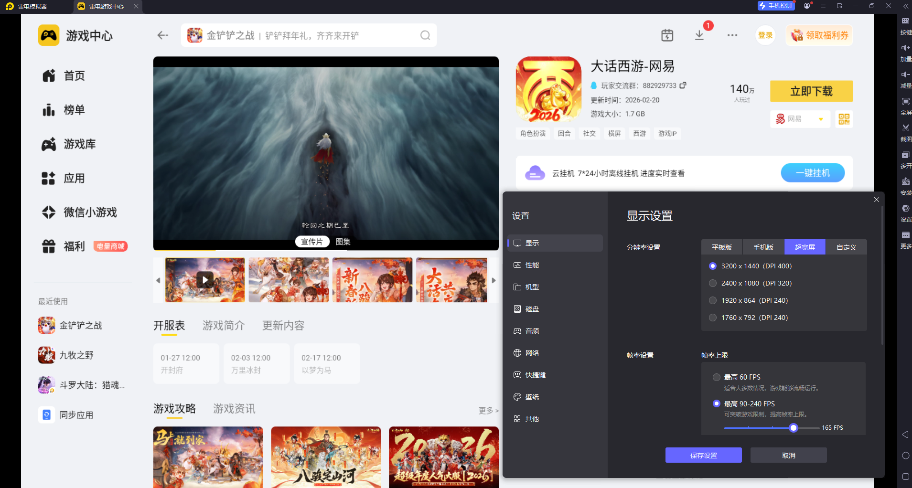Go to 游戏库 in the left navigation
The image size is (912, 488).
[x=69, y=144]
